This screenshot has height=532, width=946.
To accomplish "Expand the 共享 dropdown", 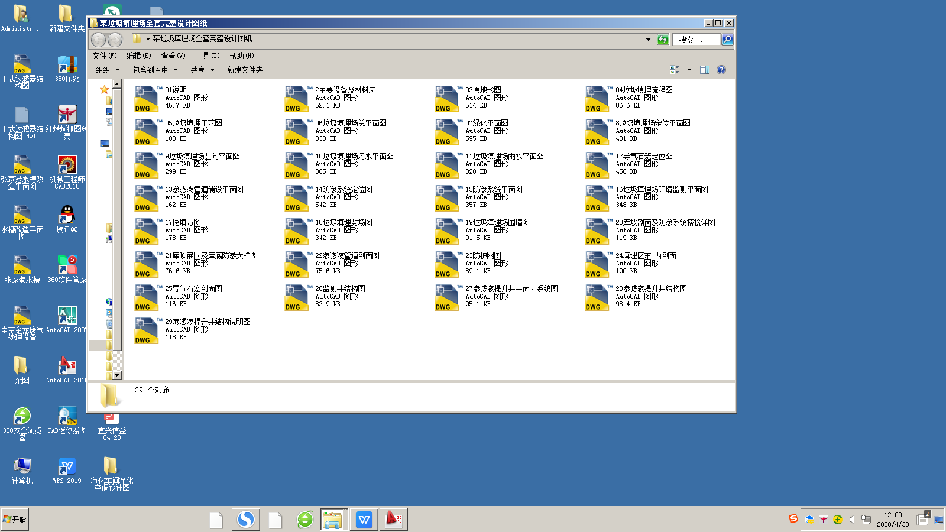I will (x=202, y=70).
